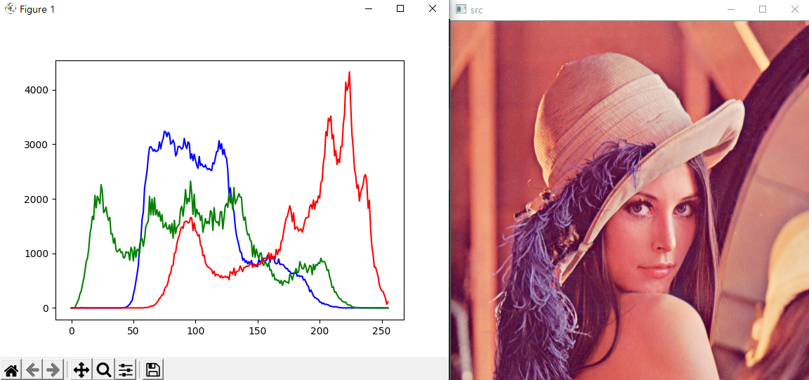Click the x-axis label 150
809x380 pixels.
point(258,330)
